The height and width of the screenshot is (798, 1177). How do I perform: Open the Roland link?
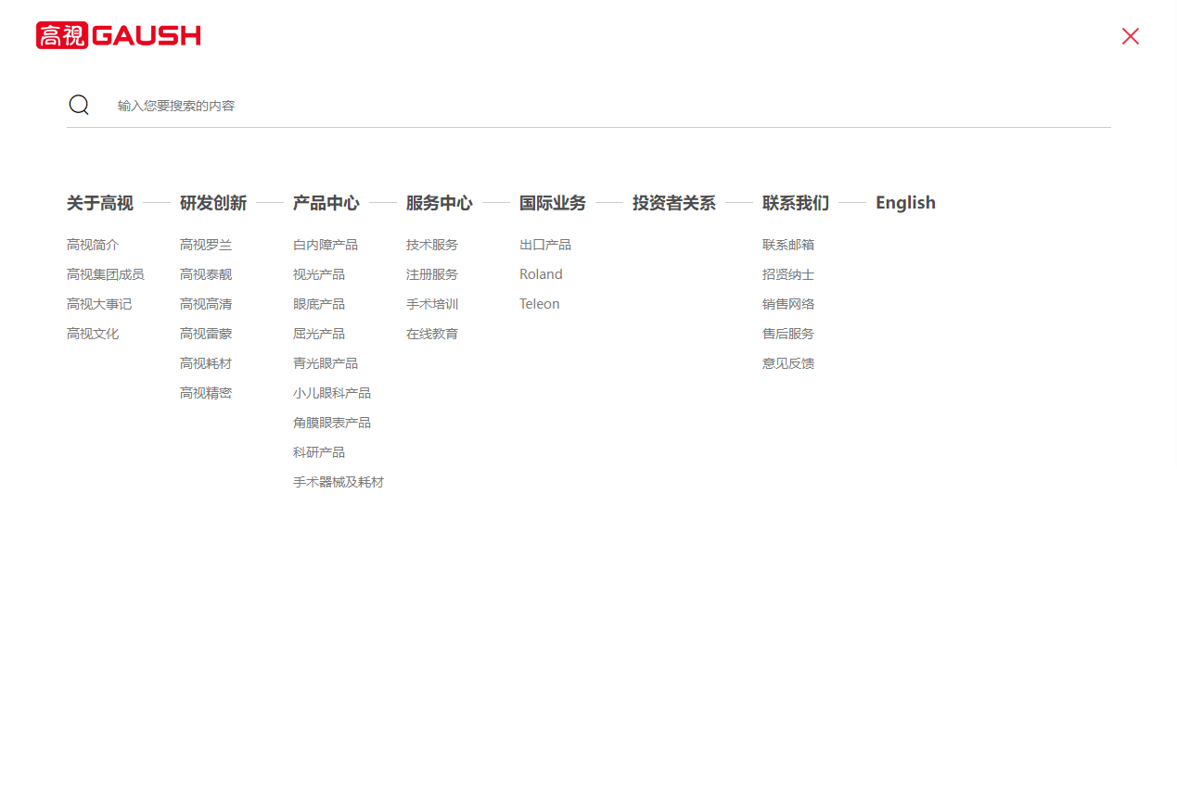point(541,274)
